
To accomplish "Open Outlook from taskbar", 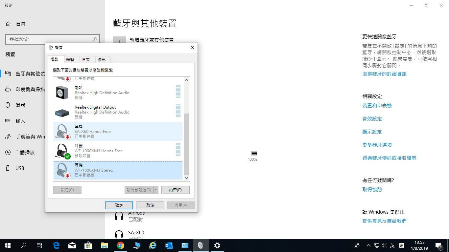I will (169, 245).
